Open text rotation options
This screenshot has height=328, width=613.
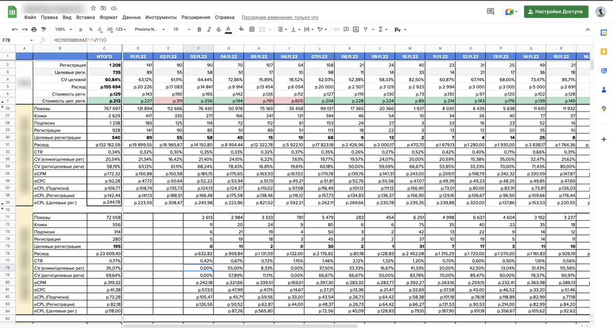click(x=322, y=30)
